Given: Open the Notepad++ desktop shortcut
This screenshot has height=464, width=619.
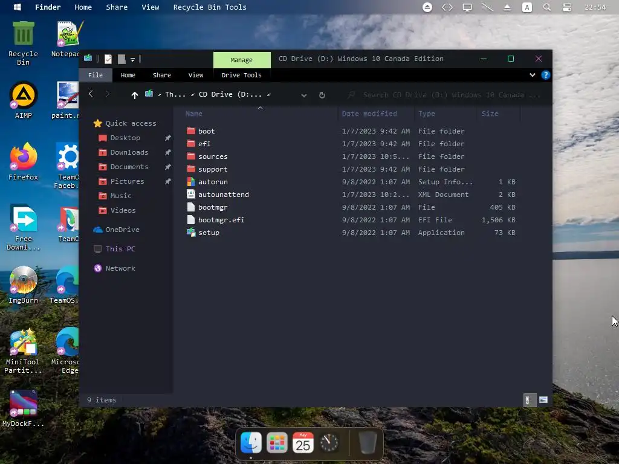Looking at the screenshot, I should coord(67,39).
